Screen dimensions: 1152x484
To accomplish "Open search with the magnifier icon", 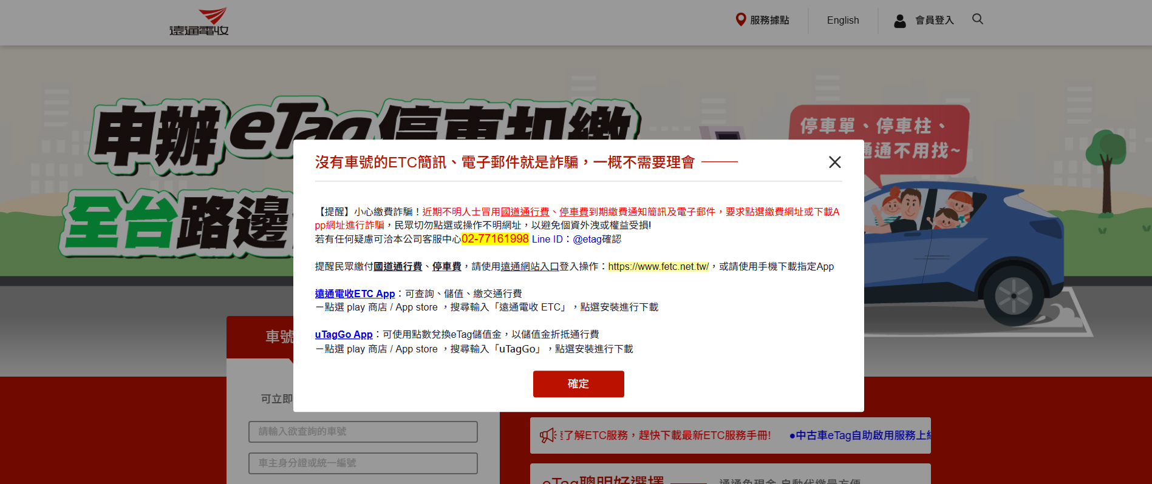I will pyautogui.click(x=977, y=19).
